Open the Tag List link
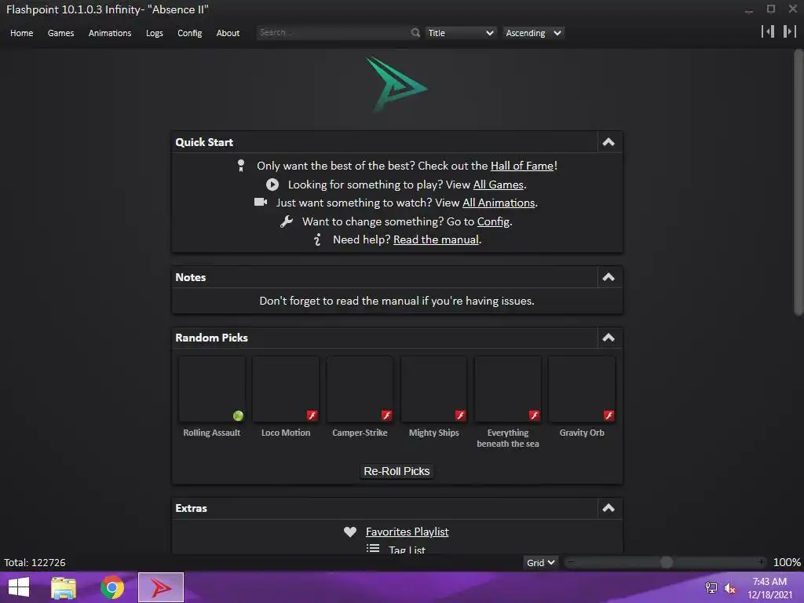804x603 pixels. point(407,550)
